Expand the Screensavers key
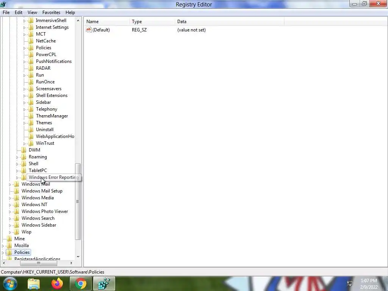 [x=24, y=89]
